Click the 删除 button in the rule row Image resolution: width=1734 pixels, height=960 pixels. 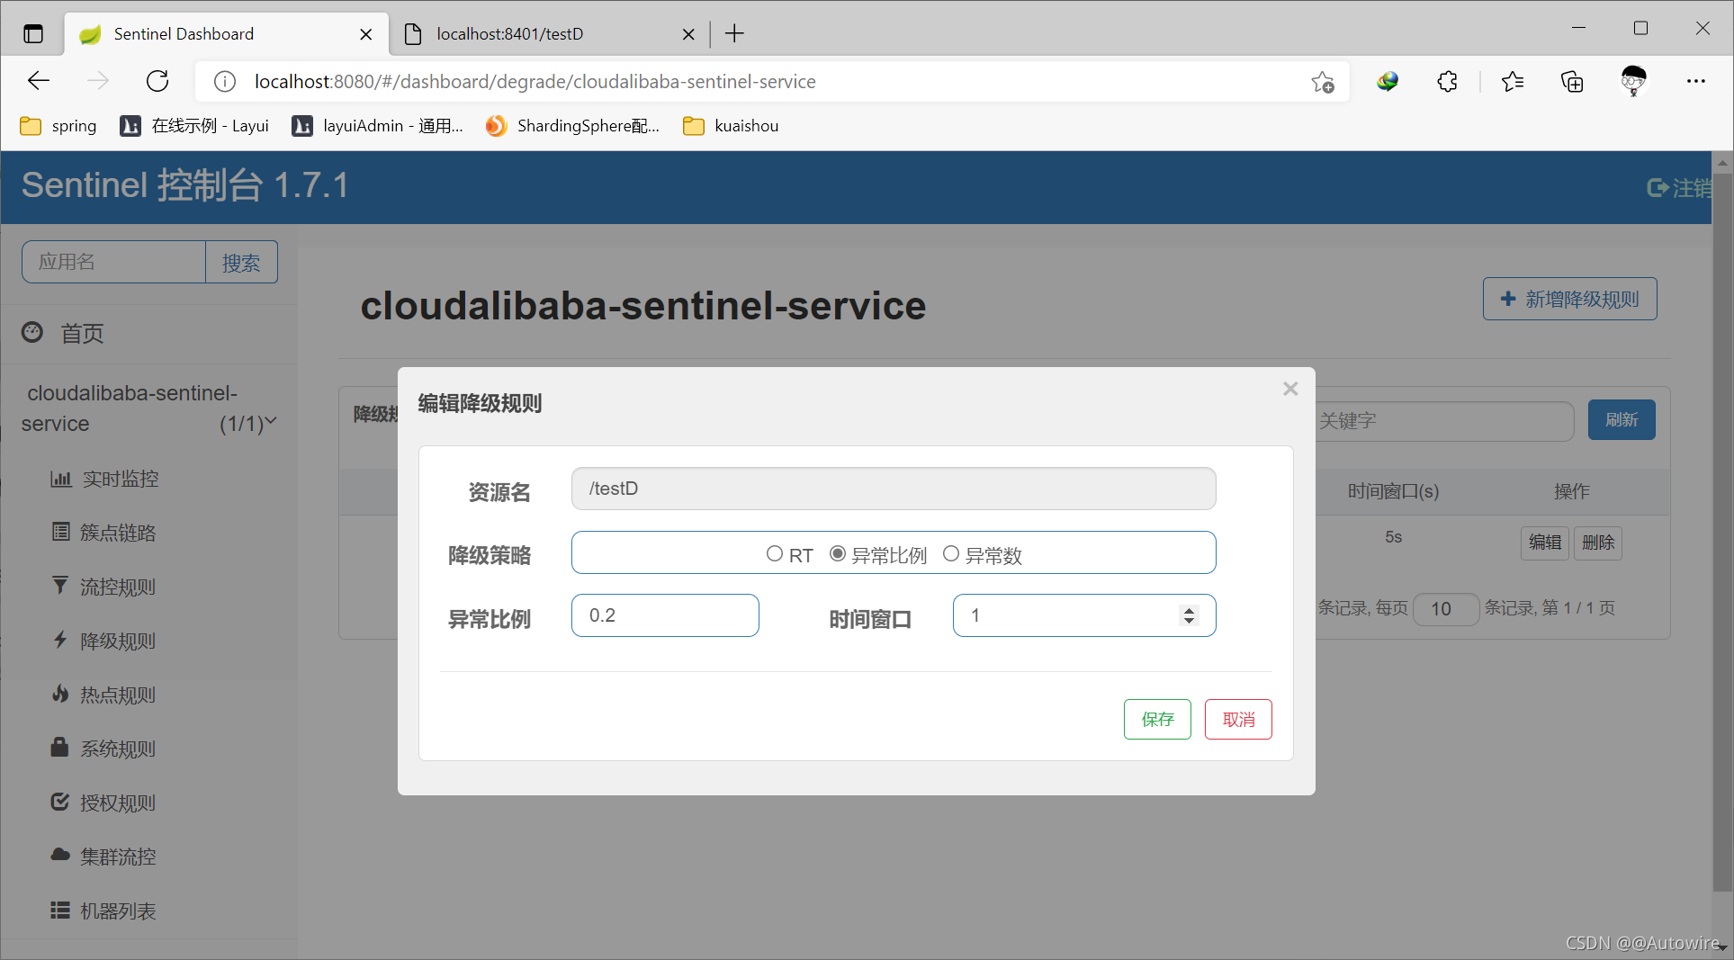(x=1598, y=543)
